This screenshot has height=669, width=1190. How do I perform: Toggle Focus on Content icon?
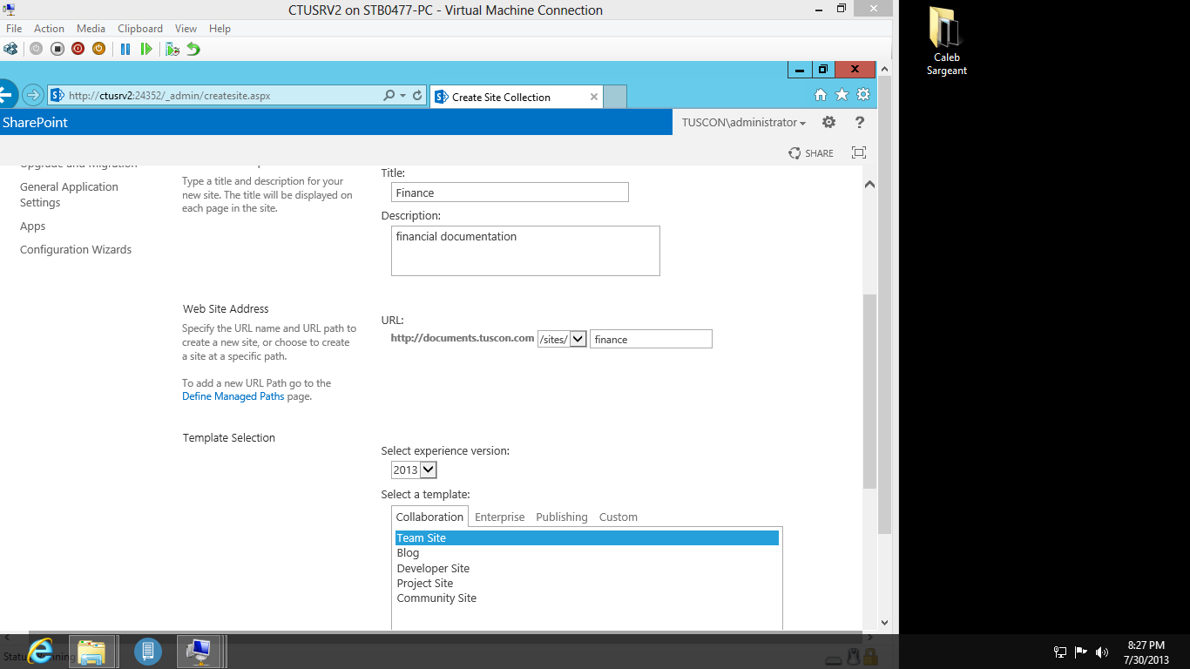coord(859,152)
